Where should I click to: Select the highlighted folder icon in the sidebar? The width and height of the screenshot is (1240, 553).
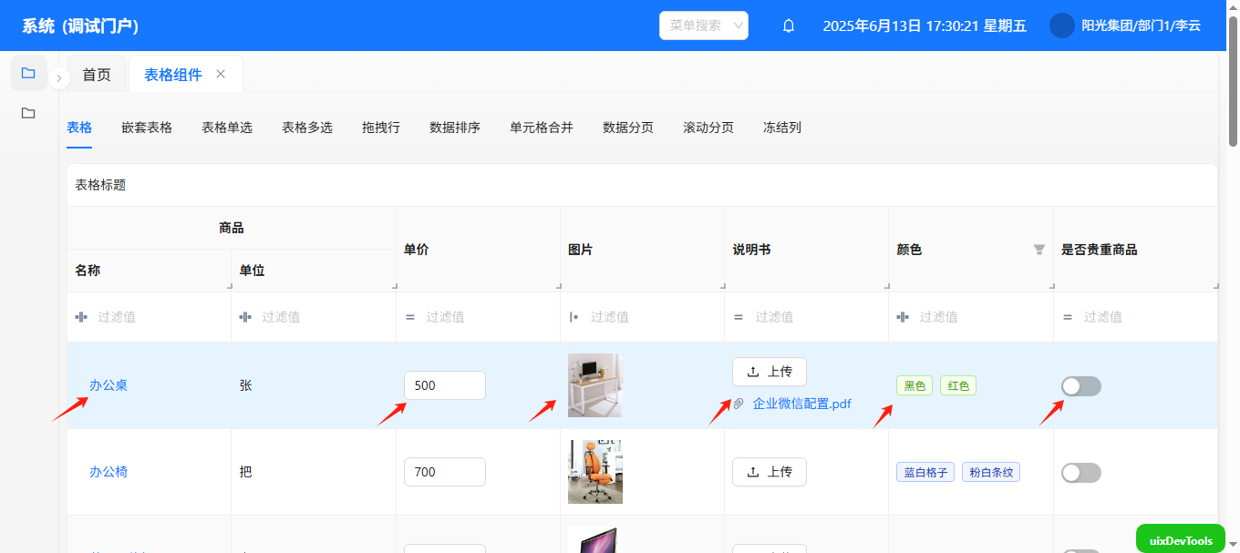(28, 73)
